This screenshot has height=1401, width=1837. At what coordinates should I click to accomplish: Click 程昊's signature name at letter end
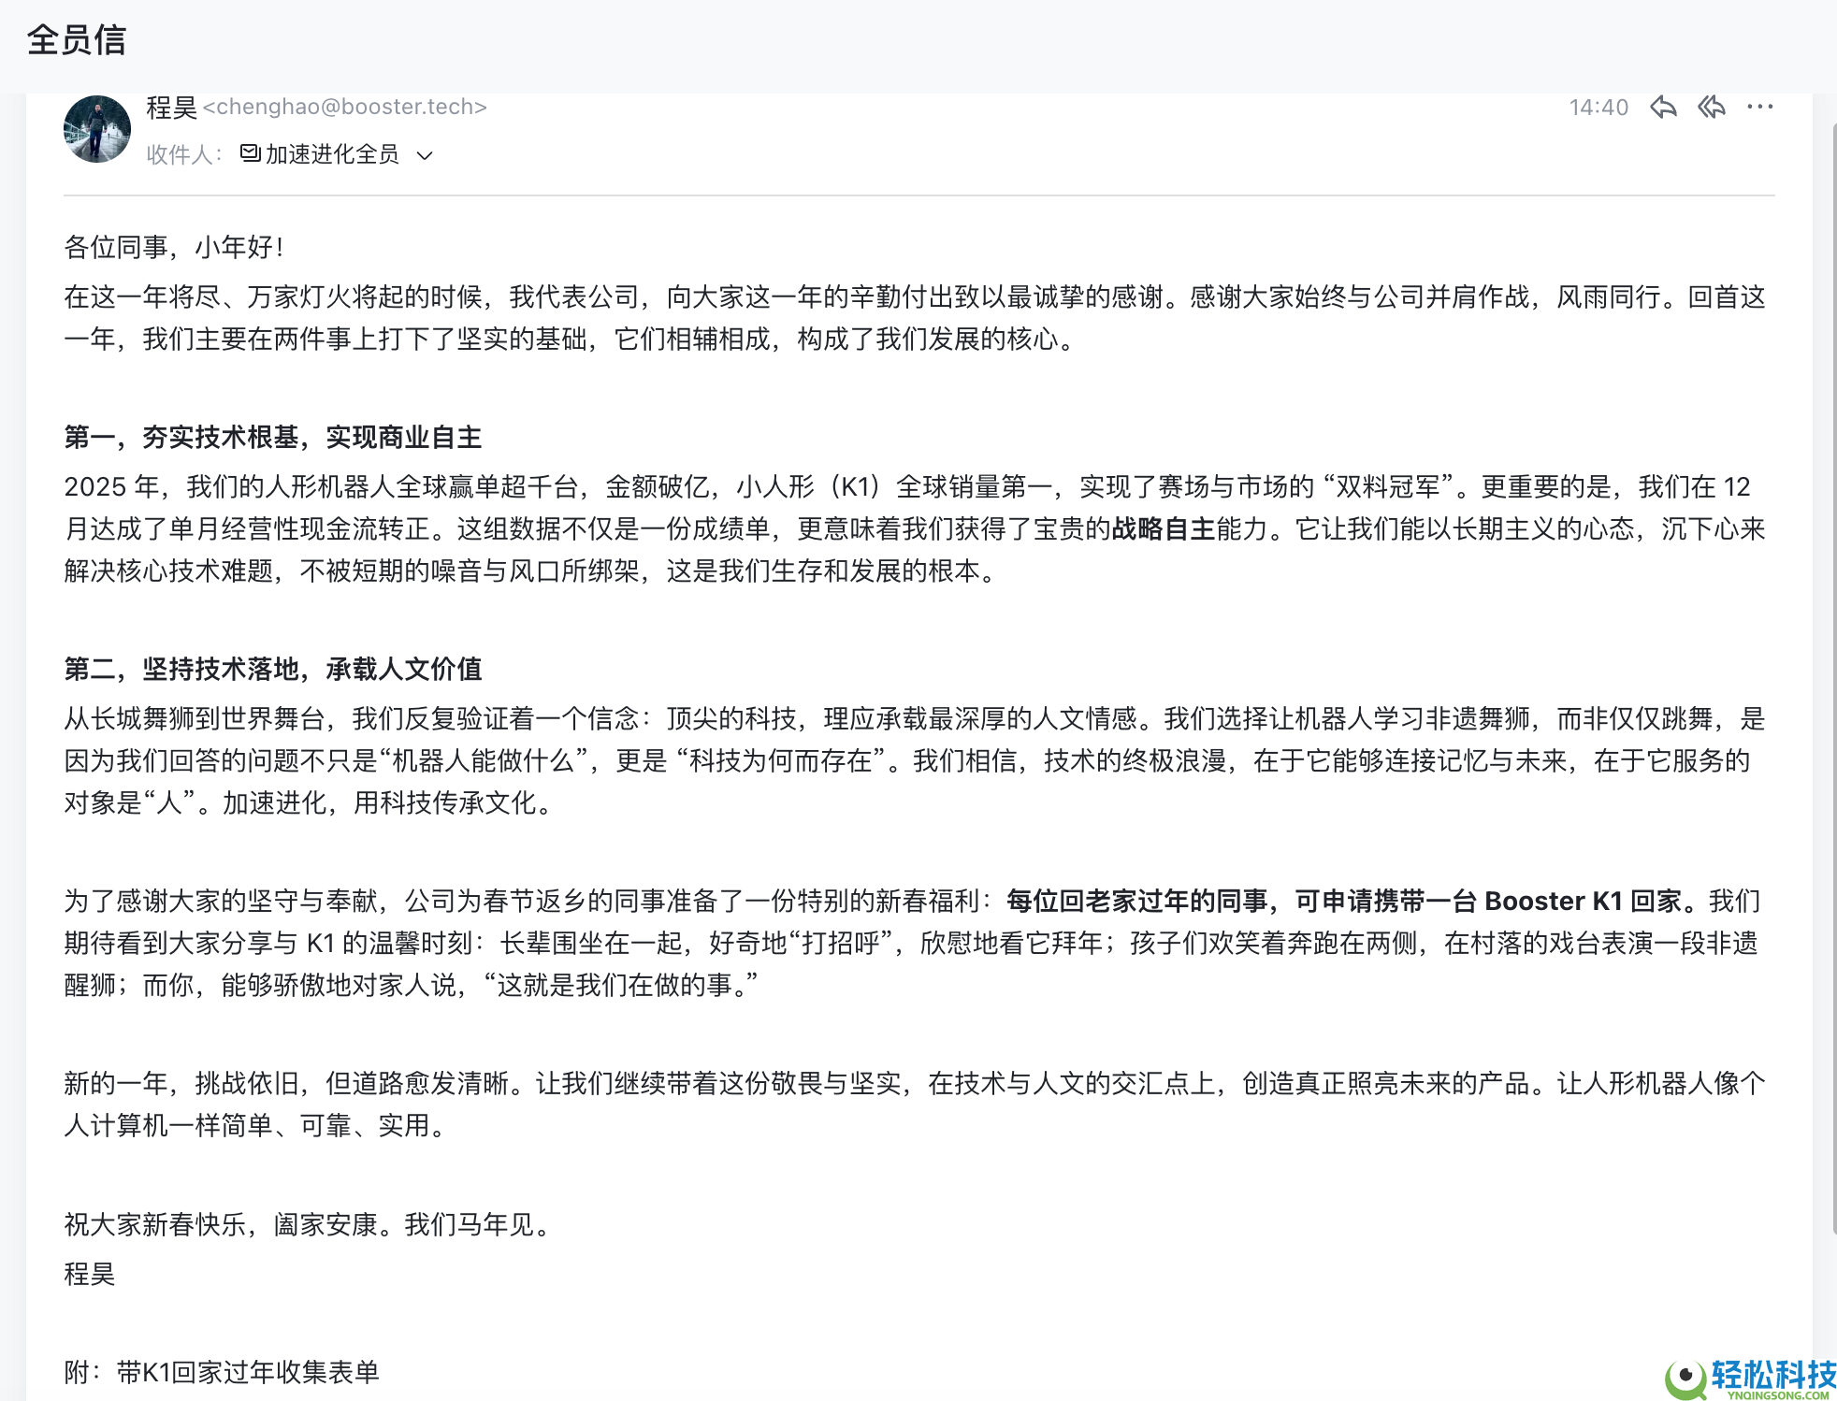90,1274
